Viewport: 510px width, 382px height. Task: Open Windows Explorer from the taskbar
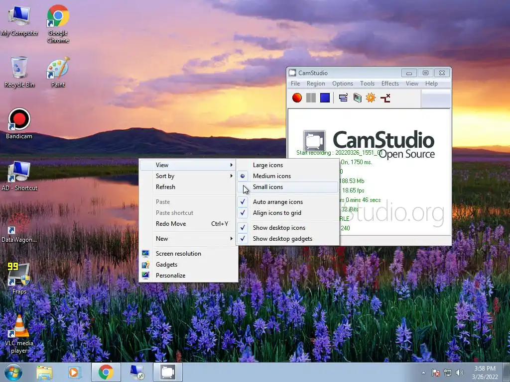[44, 373]
